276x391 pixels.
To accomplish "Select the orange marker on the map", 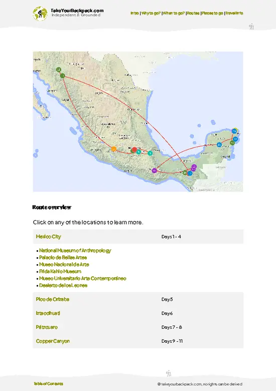I will coord(113,149).
